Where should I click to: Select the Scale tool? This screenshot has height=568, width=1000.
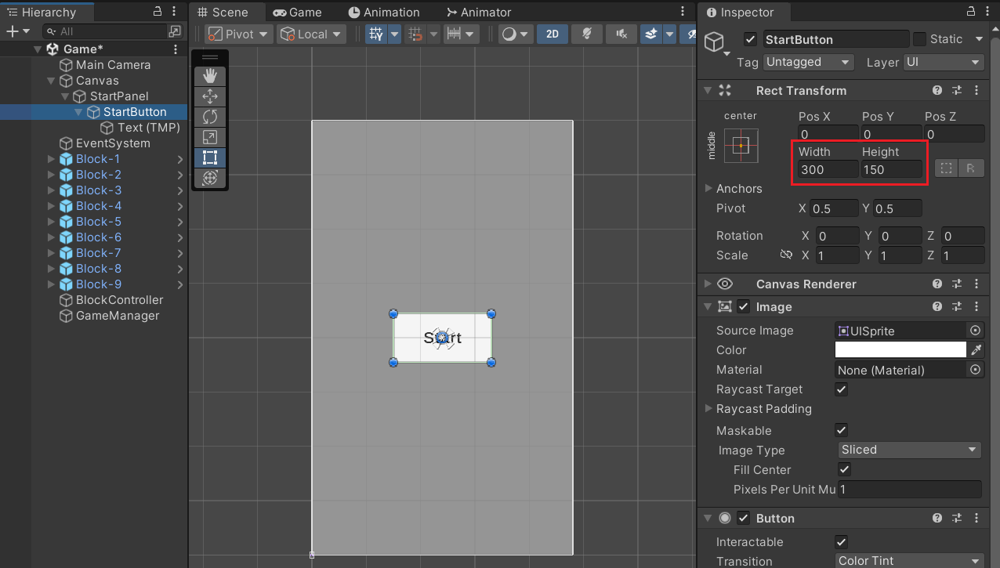click(x=209, y=137)
